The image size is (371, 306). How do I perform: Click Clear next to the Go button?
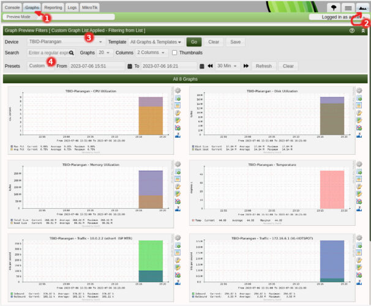pyautogui.click(x=214, y=42)
